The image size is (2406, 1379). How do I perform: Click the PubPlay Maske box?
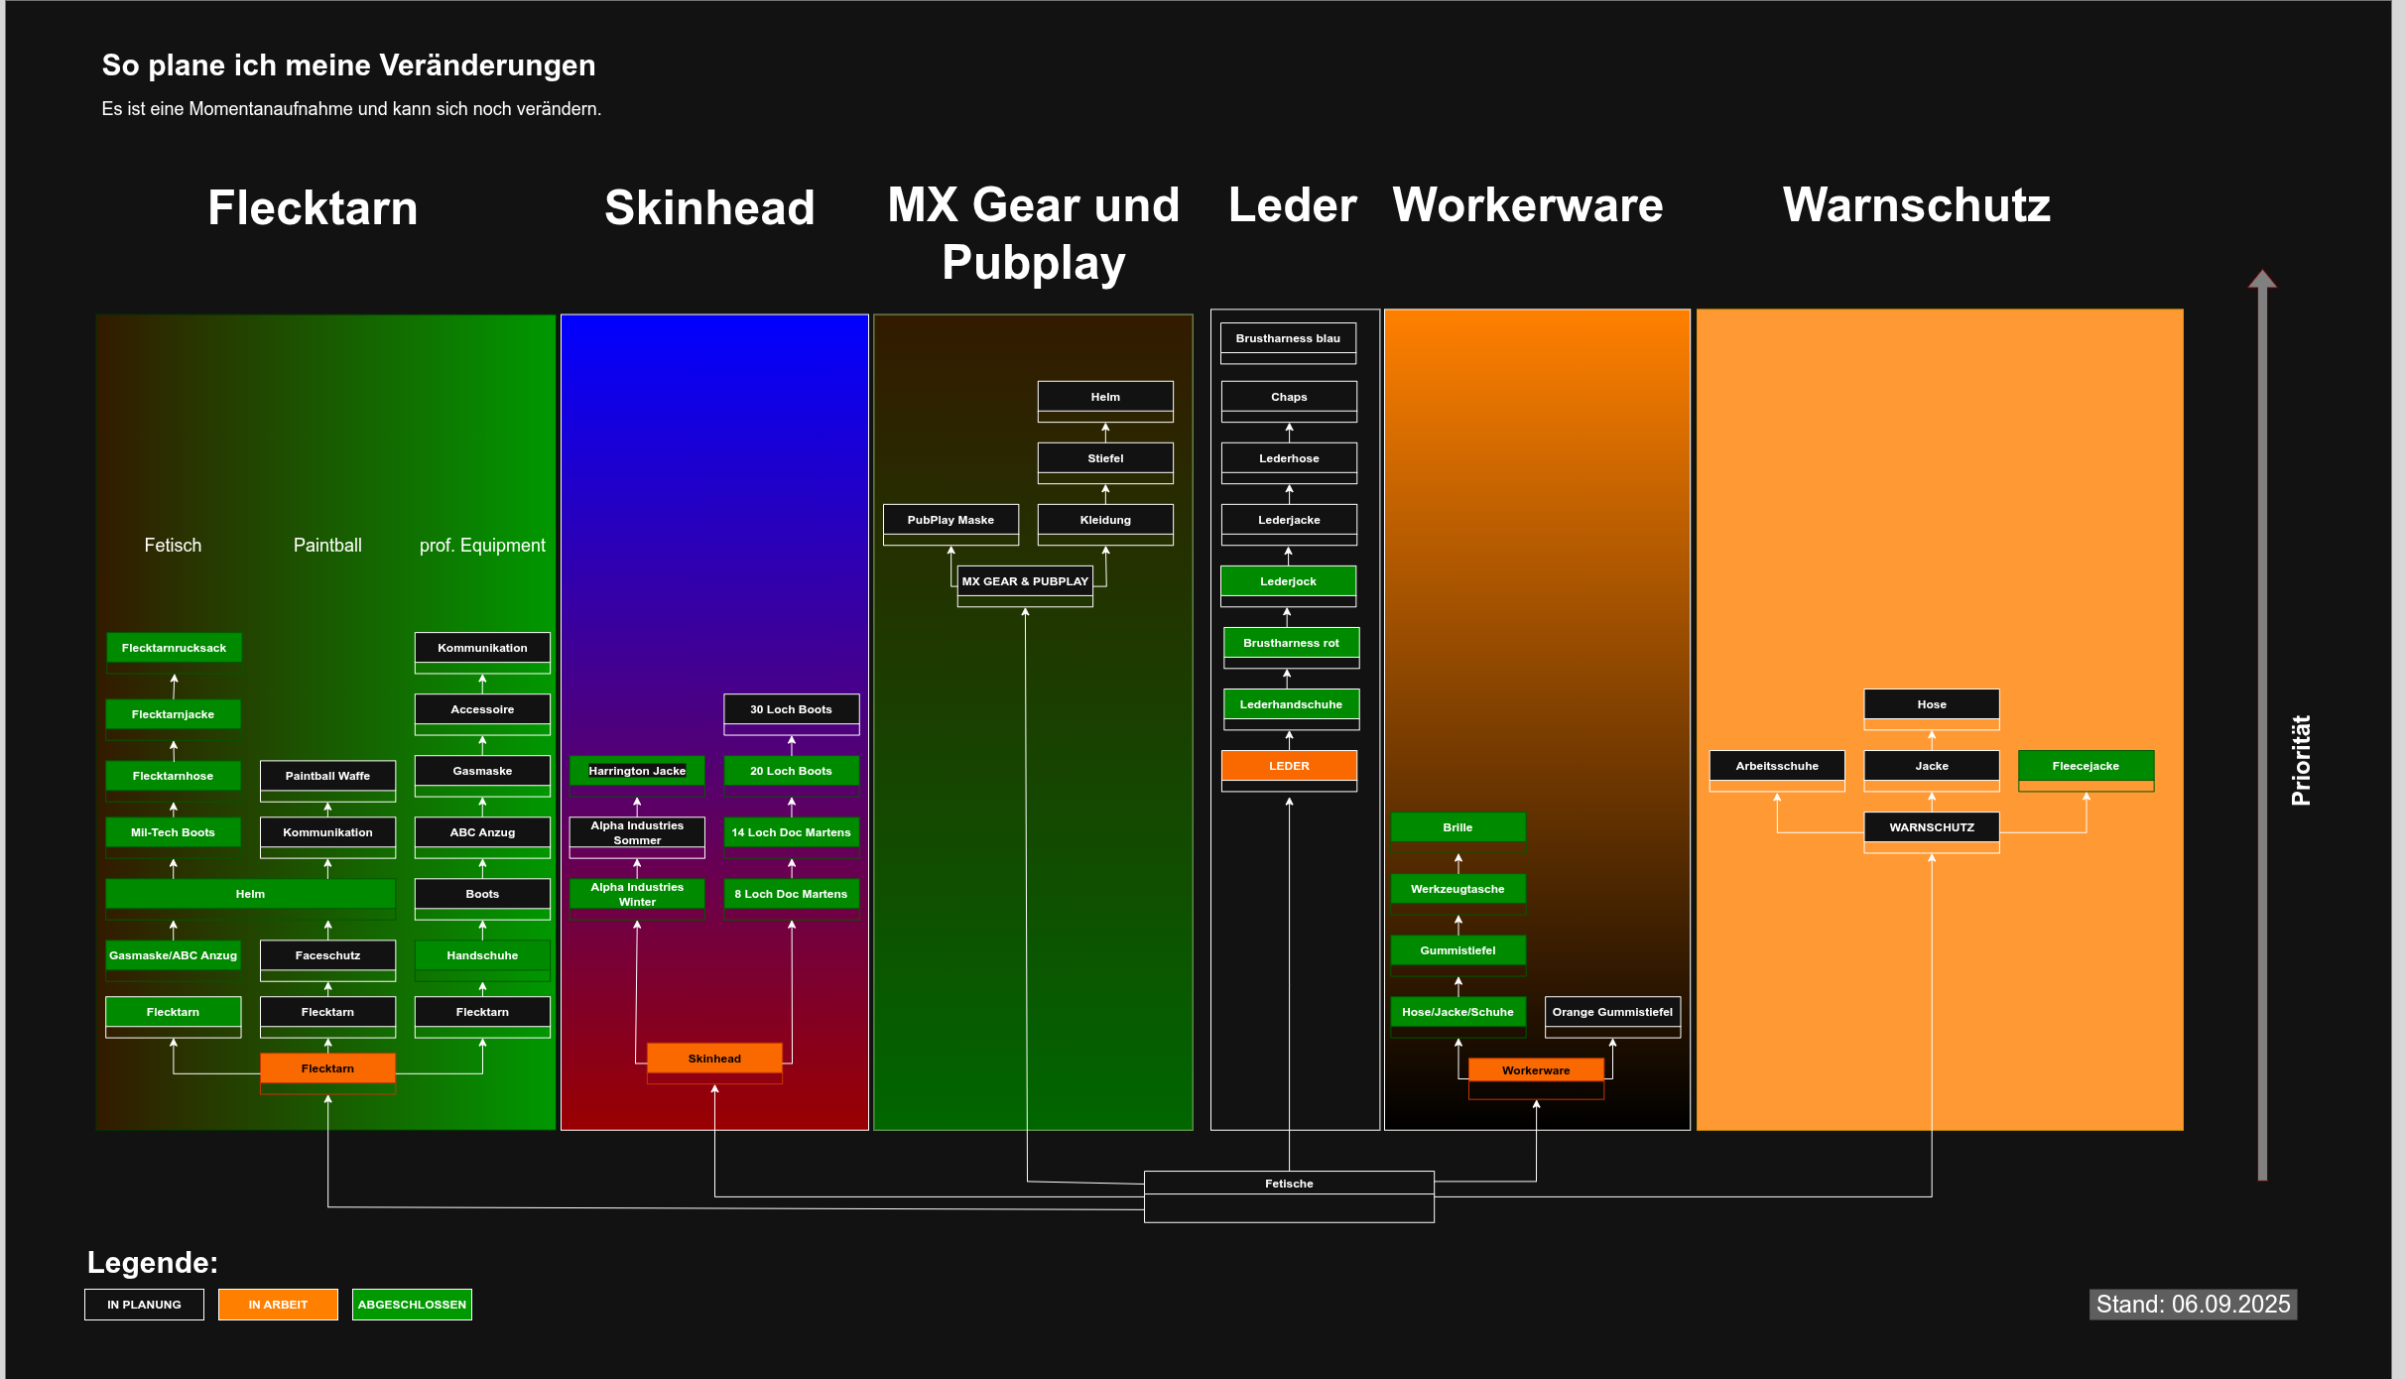[950, 520]
